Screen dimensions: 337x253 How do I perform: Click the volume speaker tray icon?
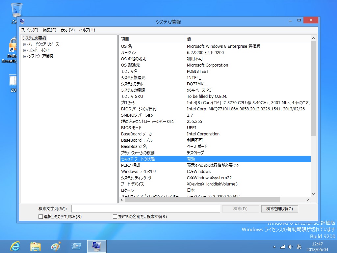(x=290, y=246)
